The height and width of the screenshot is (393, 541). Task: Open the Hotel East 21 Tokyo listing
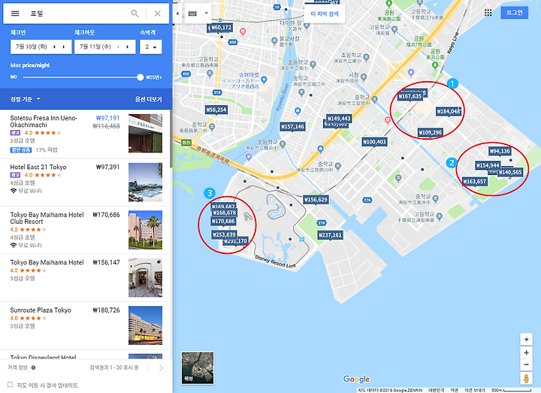pos(85,182)
